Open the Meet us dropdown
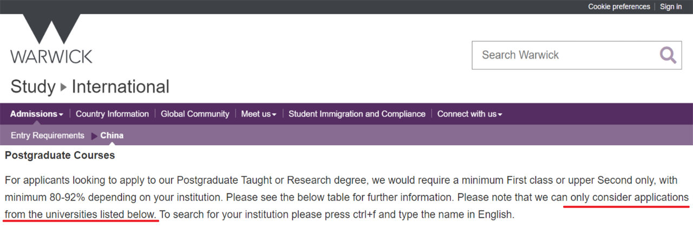693x227 pixels. (x=259, y=114)
